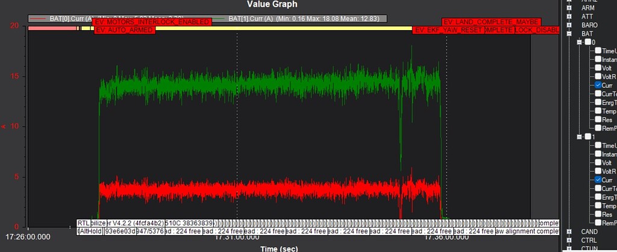The height and width of the screenshot is (252, 617).
Task: Collapse BAT instance 0 subtree
Action: pos(579,43)
